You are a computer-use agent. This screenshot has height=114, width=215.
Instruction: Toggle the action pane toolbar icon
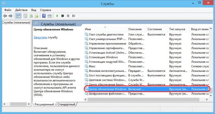pos(49,16)
